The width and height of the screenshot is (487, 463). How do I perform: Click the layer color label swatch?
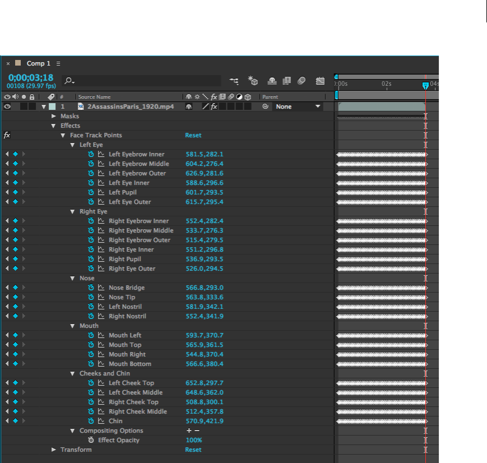click(x=52, y=107)
